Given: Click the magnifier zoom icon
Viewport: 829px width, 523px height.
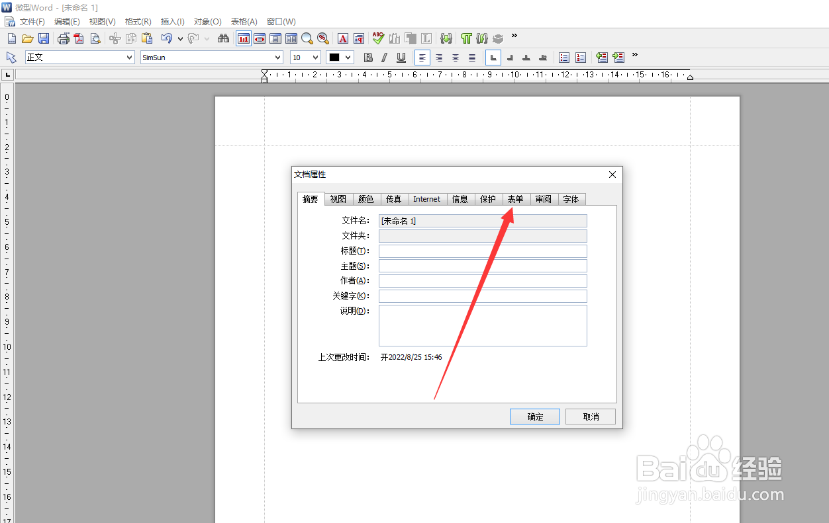Looking at the screenshot, I should (x=307, y=38).
